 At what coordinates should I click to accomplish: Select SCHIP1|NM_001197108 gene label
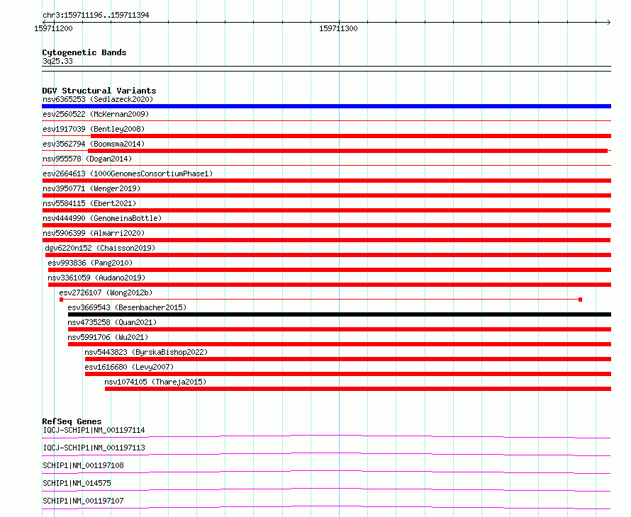pyautogui.click(x=83, y=465)
